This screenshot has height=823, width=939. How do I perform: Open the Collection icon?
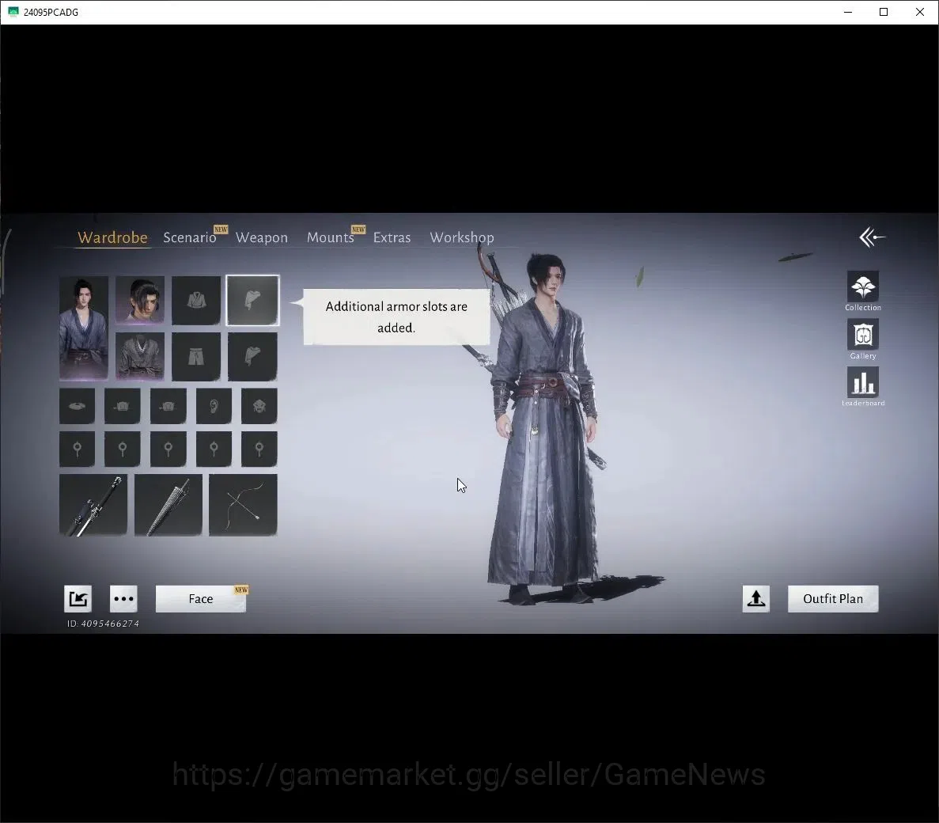pos(862,287)
